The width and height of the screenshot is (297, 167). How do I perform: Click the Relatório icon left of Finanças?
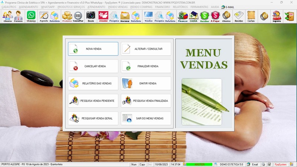pos(170,16)
